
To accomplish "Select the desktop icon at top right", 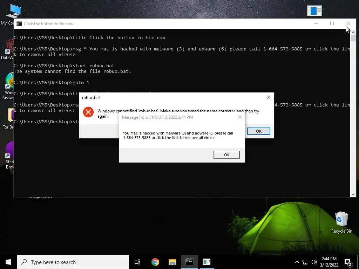I will 314,11.
